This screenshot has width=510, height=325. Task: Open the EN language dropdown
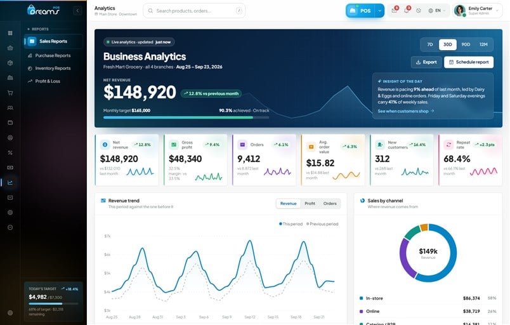[x=437, y=11]
